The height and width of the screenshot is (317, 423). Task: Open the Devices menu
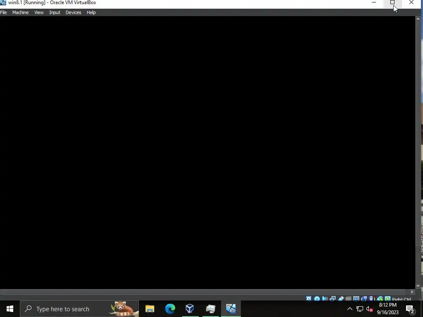pos(74,12)
